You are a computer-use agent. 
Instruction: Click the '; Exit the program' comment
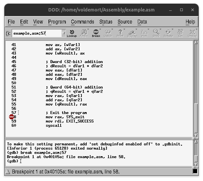[x=66, y=113]
